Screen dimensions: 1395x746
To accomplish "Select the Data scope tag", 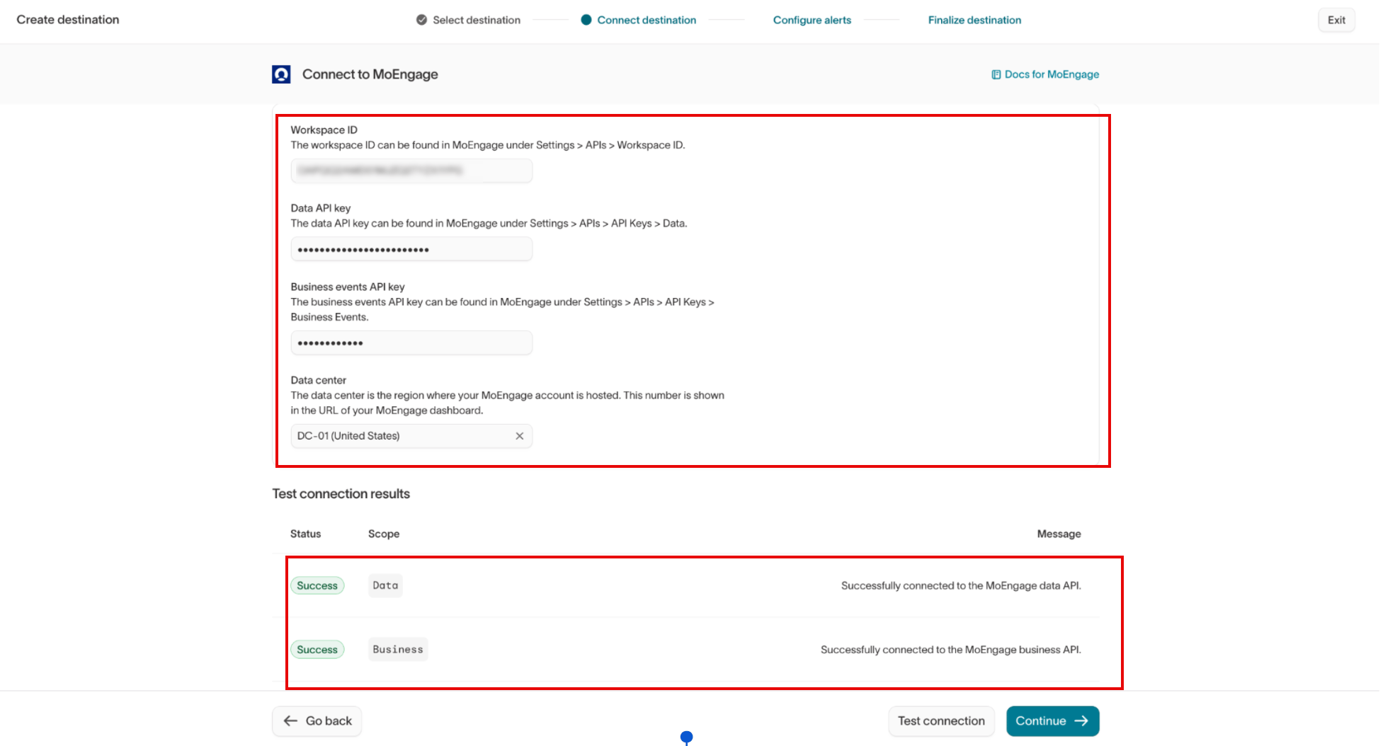I will (385, 585).
